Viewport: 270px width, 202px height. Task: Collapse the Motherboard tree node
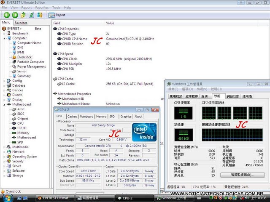pyautogui.click(x=5, y=105)
